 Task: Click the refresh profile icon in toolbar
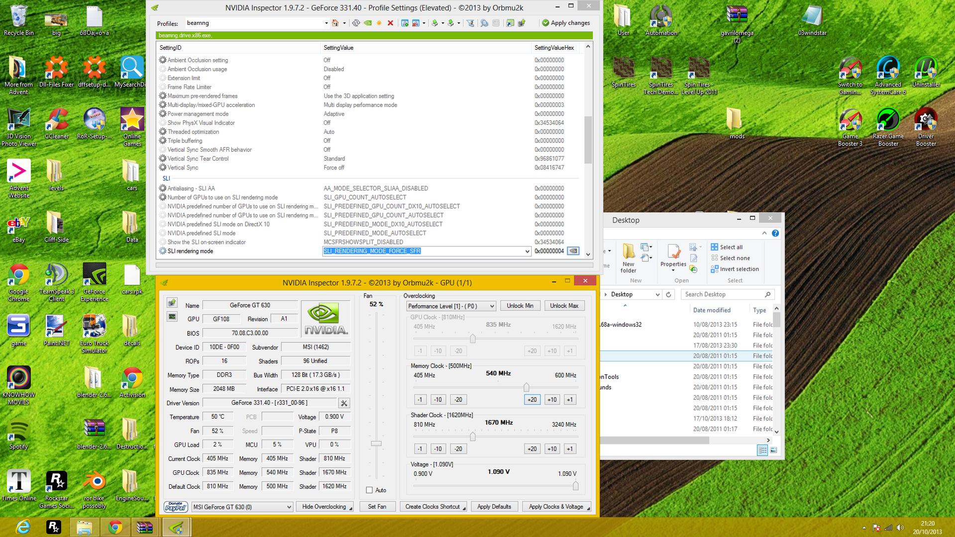tap(356, 23)
